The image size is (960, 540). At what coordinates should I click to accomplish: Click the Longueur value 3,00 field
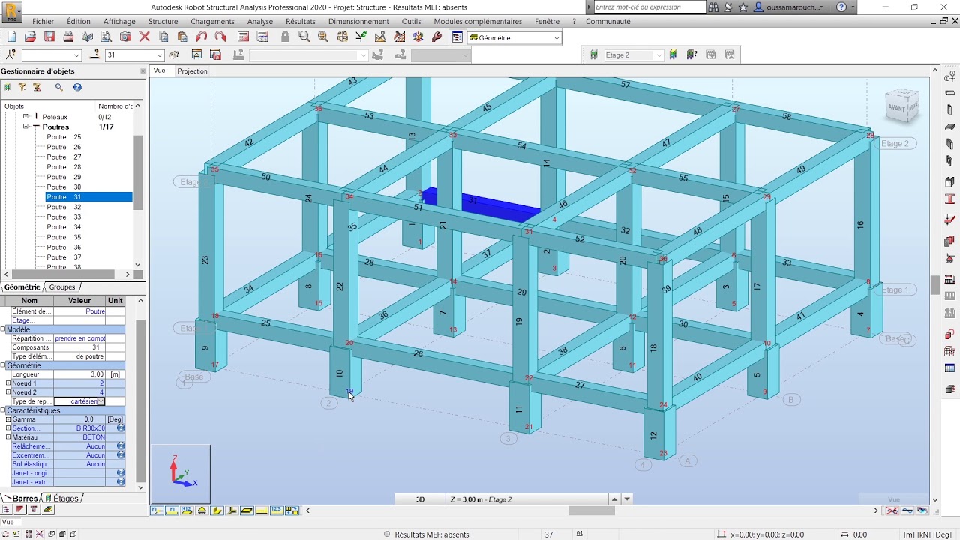point(79,374)
